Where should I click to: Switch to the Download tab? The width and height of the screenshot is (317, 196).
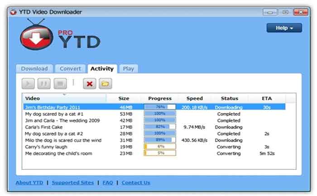[x=34, y=69]
